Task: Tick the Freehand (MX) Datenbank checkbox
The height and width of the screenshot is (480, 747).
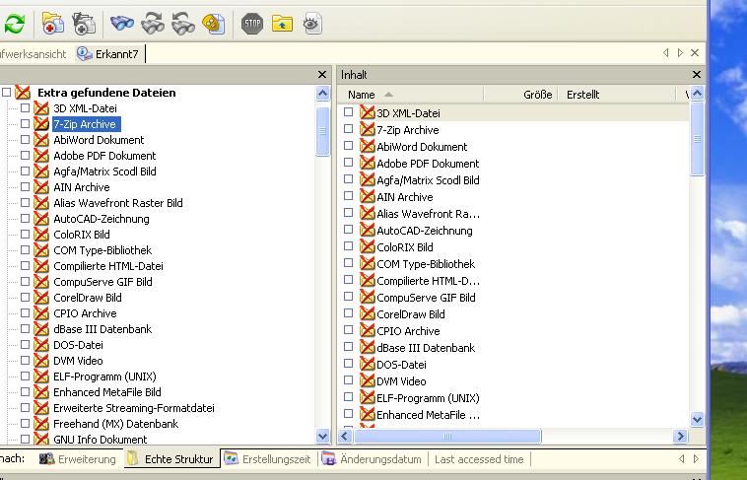Action: [x=26, y=423]
